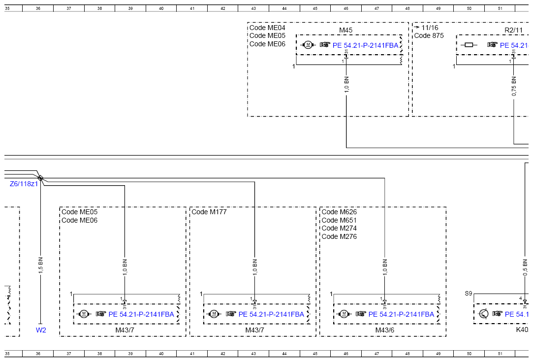Image resolution: width=533 pixels, height=362 pixels.
Task: Click the Code 875 label
Action: click(x=429, y=36)
